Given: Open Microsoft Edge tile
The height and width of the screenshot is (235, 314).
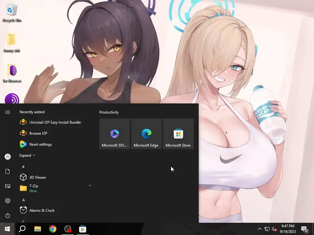Looking at the screenshot, I should pyautogui.click(x=146, y=134).
